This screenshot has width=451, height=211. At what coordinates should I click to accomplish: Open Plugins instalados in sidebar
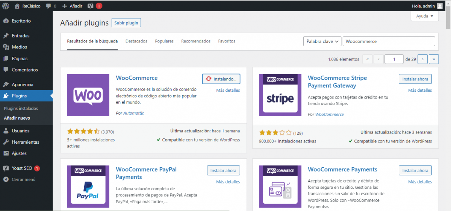21,108
